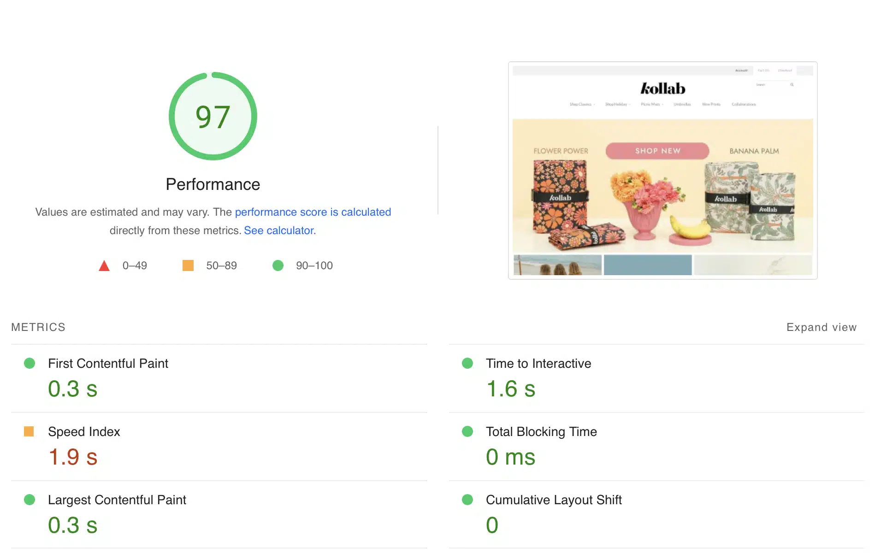Image resolution: width=875 pixels, height=554 pixels.
Task: Click the green circle legend icon for 90–100
Action: (x=278, y=265)
